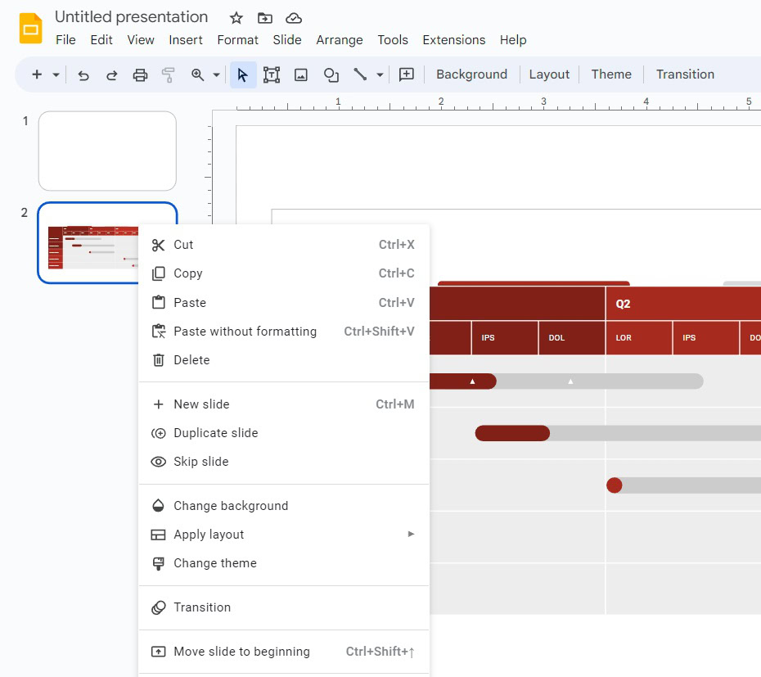Viewport: 761px width, 677px height.
Task: Select the Text box tool
Action: 272,74
